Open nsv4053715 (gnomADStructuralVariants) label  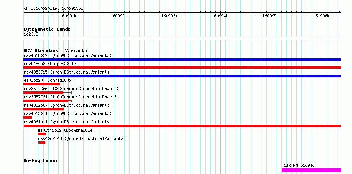click(68, 72)
